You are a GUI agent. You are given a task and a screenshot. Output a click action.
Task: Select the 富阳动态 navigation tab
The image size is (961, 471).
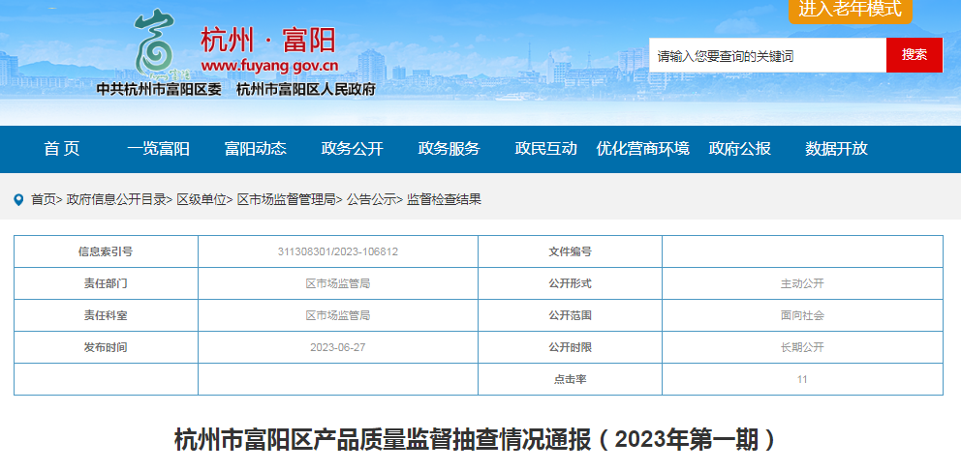pyautogui.click(x=256, y=149)
